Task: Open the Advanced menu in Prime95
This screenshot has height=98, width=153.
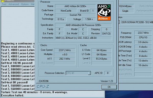Action: pyautogui.click(x=14, y=4)
